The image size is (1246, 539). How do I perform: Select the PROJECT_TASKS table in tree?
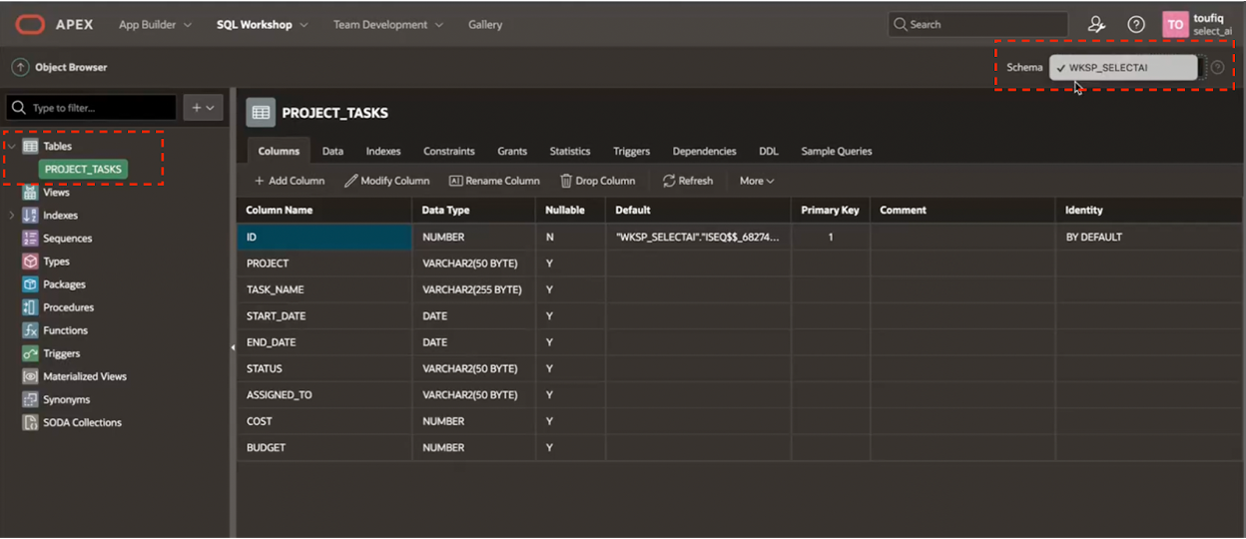pos(83,170)
